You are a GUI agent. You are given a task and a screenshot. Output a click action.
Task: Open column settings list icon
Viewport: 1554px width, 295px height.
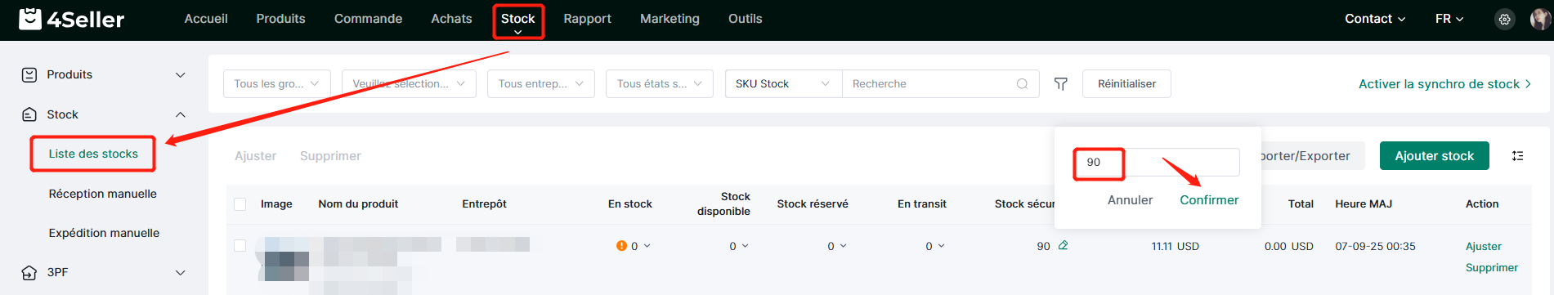[x=1517, y=155]
